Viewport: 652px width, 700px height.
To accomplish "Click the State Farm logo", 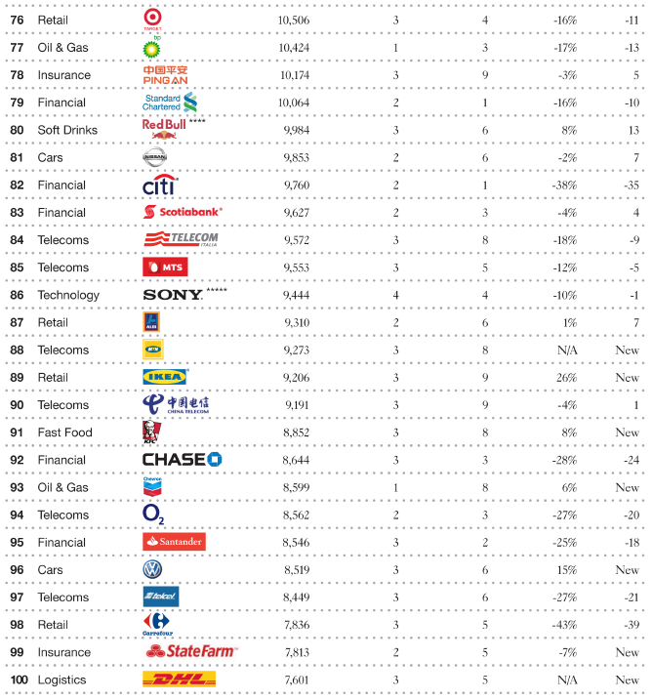I will coord(190,652).
